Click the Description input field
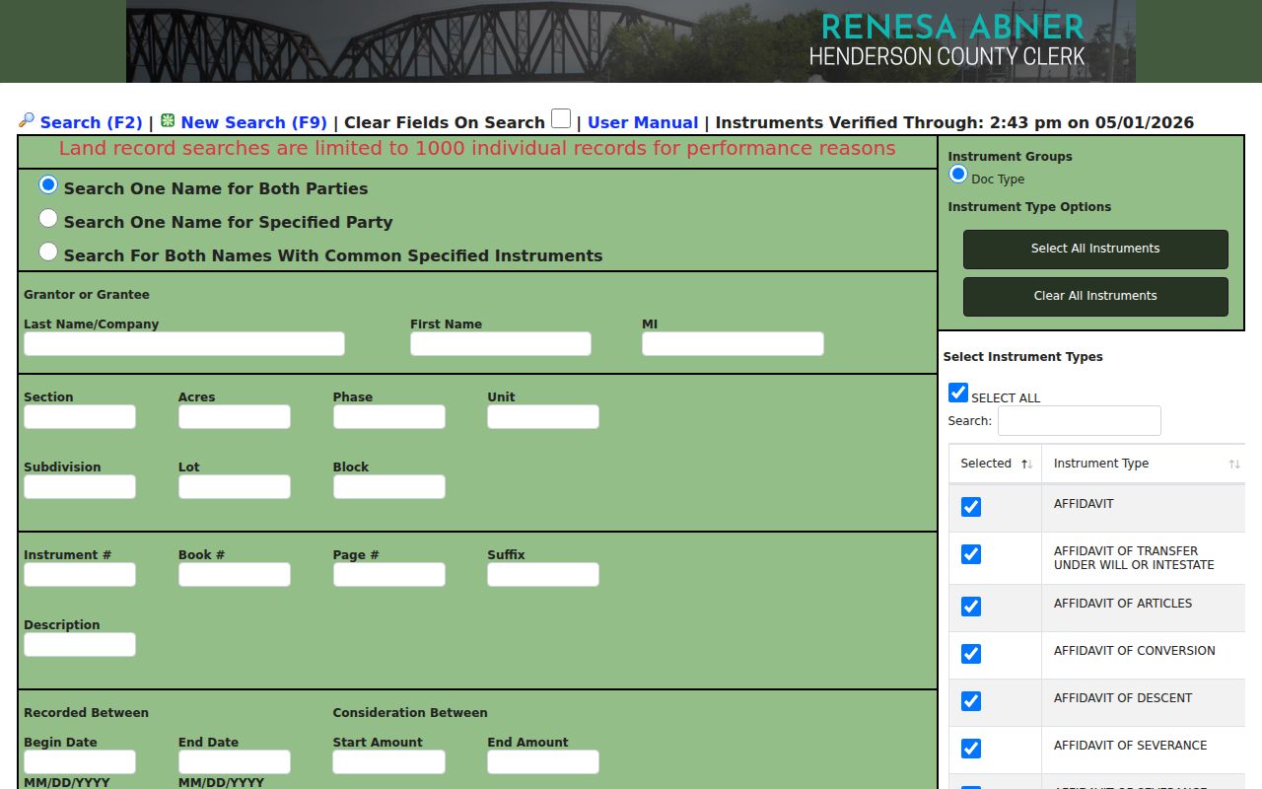This screenshot has width=1262, height=789. coord(80,644)
